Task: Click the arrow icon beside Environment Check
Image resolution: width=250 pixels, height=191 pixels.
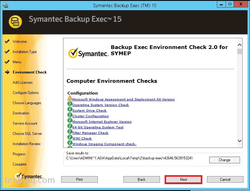Action: [x=7, y=72]
